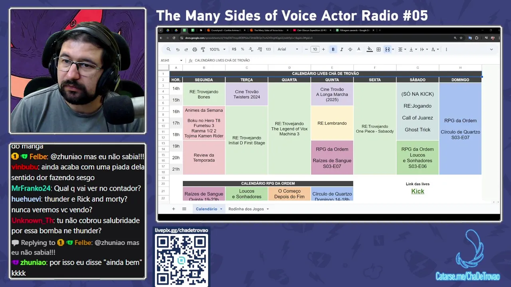Open text rotation dropdown

435,49
